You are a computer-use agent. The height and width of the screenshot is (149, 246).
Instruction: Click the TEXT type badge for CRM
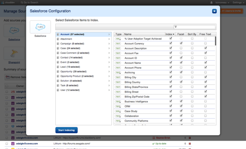click(118, 106)
